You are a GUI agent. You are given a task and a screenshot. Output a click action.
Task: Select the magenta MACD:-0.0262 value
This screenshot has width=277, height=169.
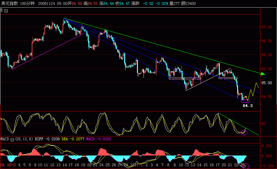coord(98,139)
